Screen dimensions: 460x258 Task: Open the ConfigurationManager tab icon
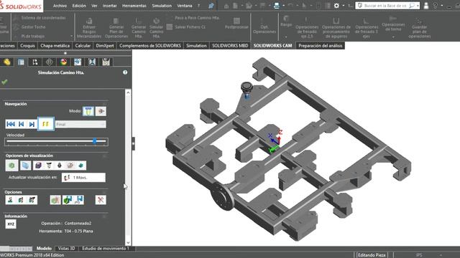(35, 62)
